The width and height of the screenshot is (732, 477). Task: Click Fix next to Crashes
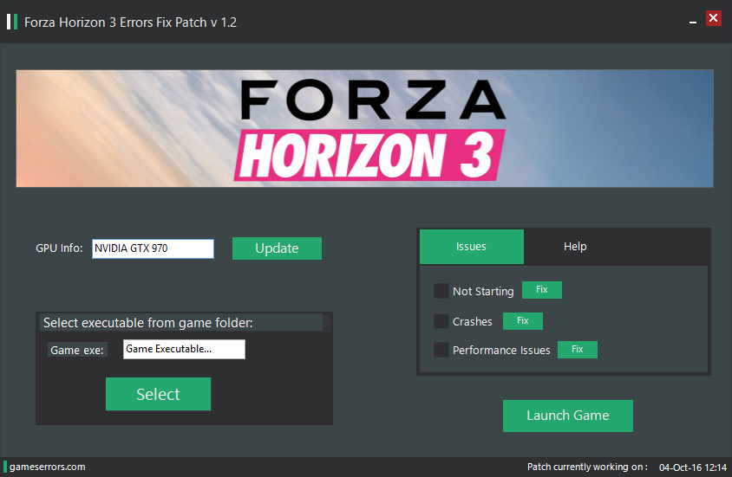point(523,321)
